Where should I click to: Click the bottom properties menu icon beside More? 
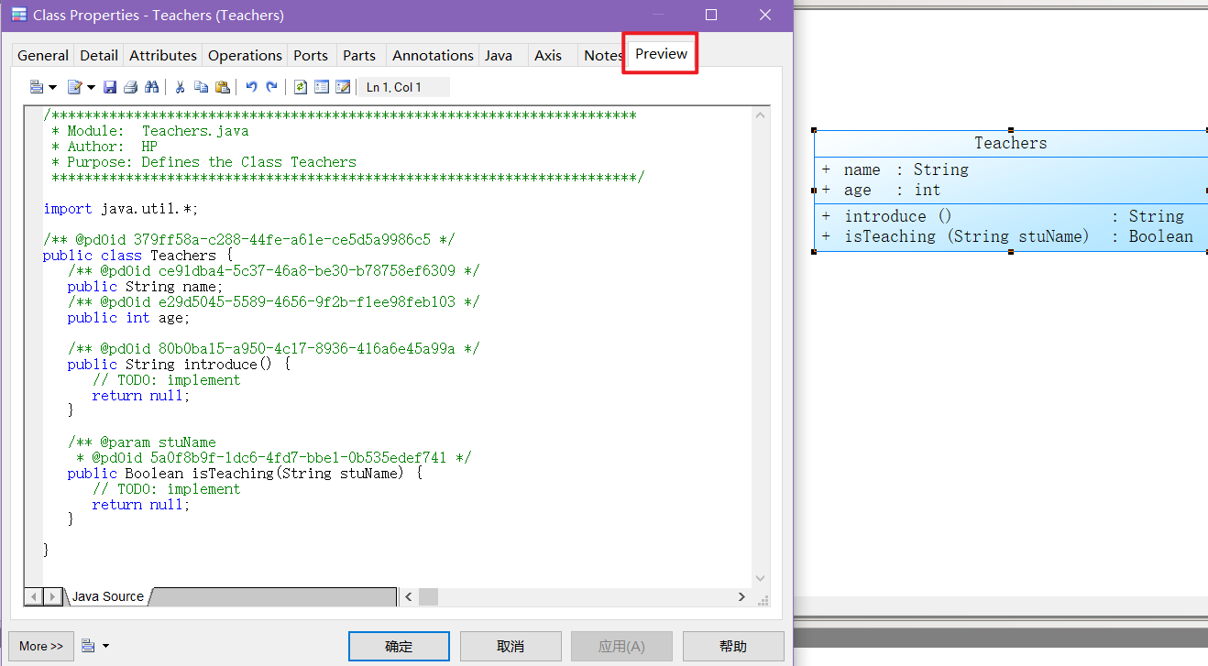88,646
